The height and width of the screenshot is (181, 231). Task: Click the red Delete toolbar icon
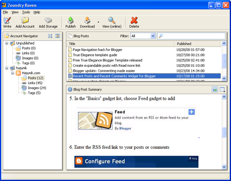(134, 20)
